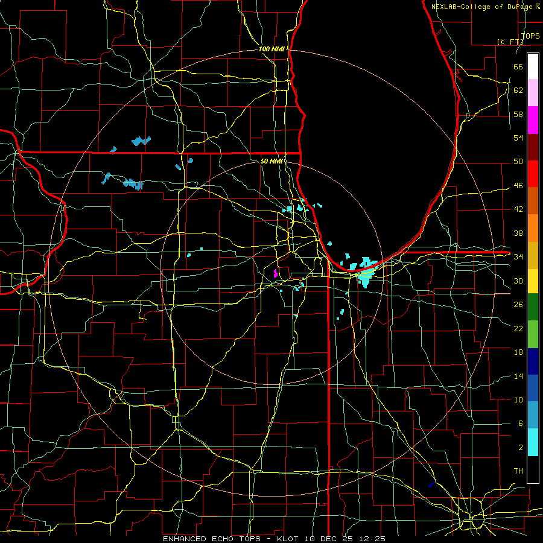Click the 50 NMI range ring label
This screenshot has height=543, width=543.
[271, 161]
